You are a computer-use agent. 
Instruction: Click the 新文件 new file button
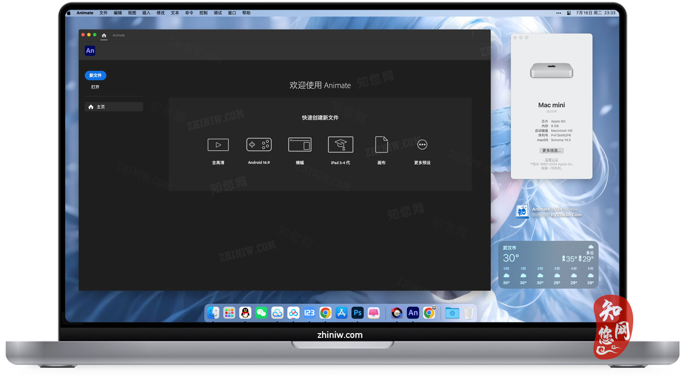point(95,75)
